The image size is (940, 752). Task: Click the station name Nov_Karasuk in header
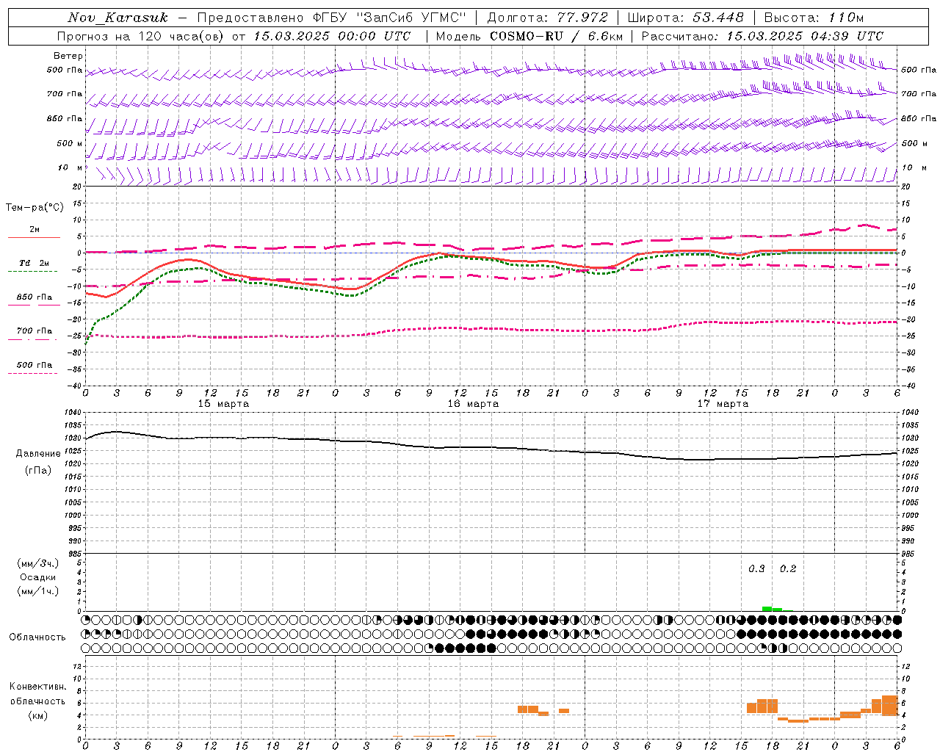coord(117,18)
